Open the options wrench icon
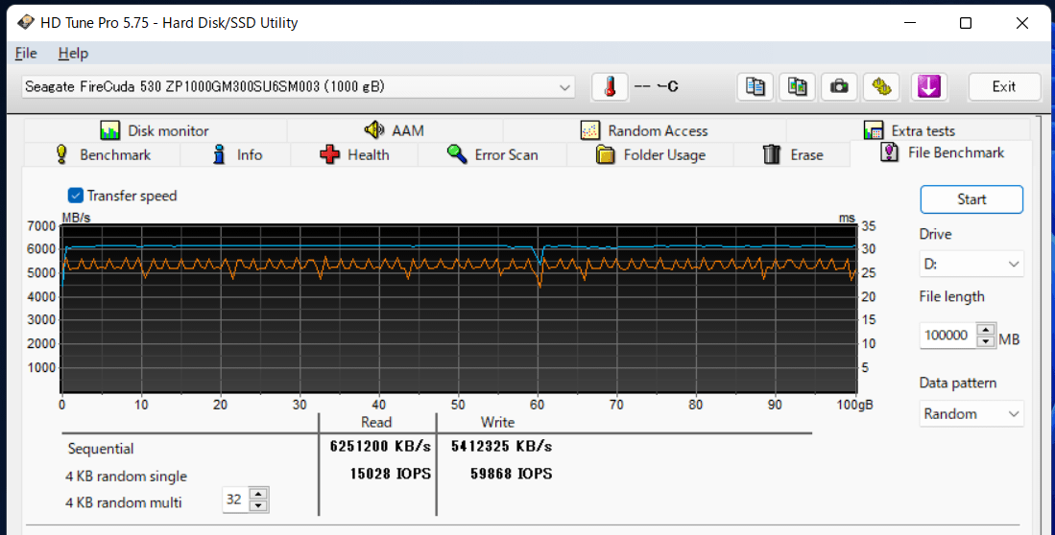Viewport: 1055px width, 535px height. [x=881, y=86]
